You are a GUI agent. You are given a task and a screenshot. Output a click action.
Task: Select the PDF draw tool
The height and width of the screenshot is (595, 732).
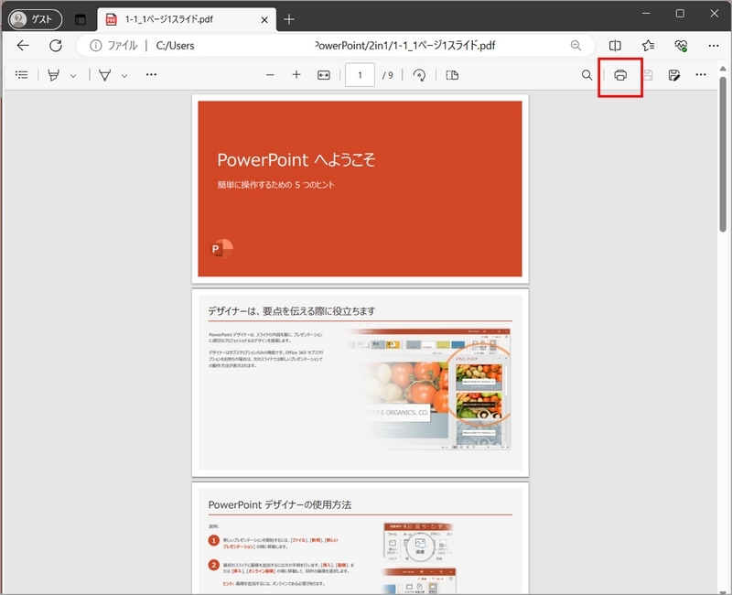(x=105, y=75)
